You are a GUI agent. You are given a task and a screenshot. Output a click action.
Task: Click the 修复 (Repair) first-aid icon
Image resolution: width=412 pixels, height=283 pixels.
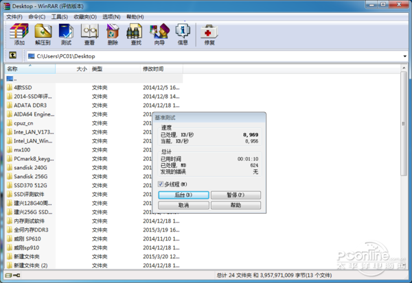[209, 34]
